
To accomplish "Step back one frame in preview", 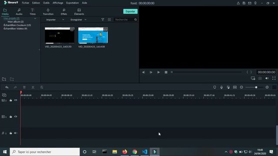I will 143,72.
